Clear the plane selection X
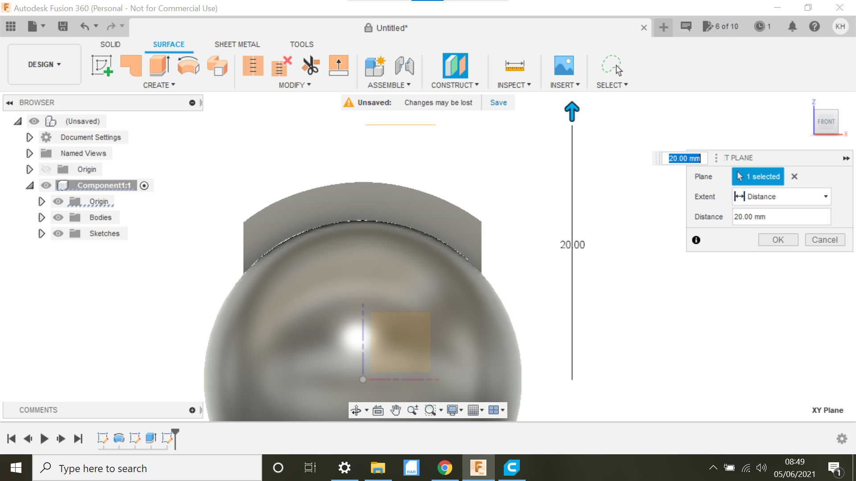 click(x=794, y=176)
